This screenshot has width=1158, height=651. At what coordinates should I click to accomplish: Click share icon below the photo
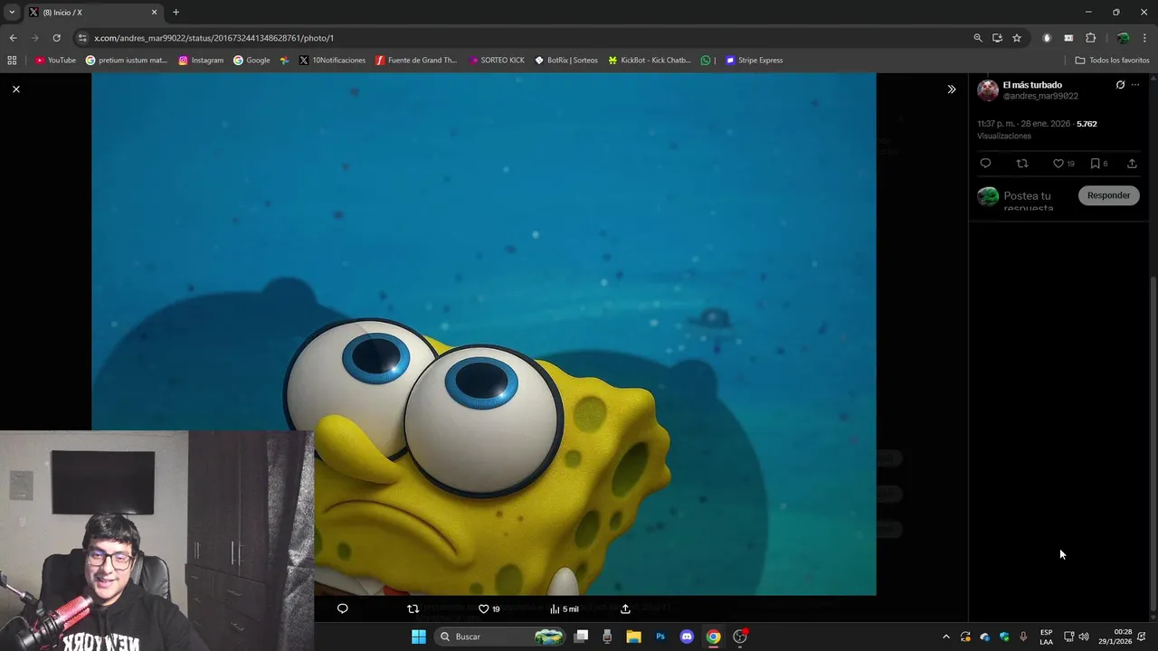click(625, 609)
